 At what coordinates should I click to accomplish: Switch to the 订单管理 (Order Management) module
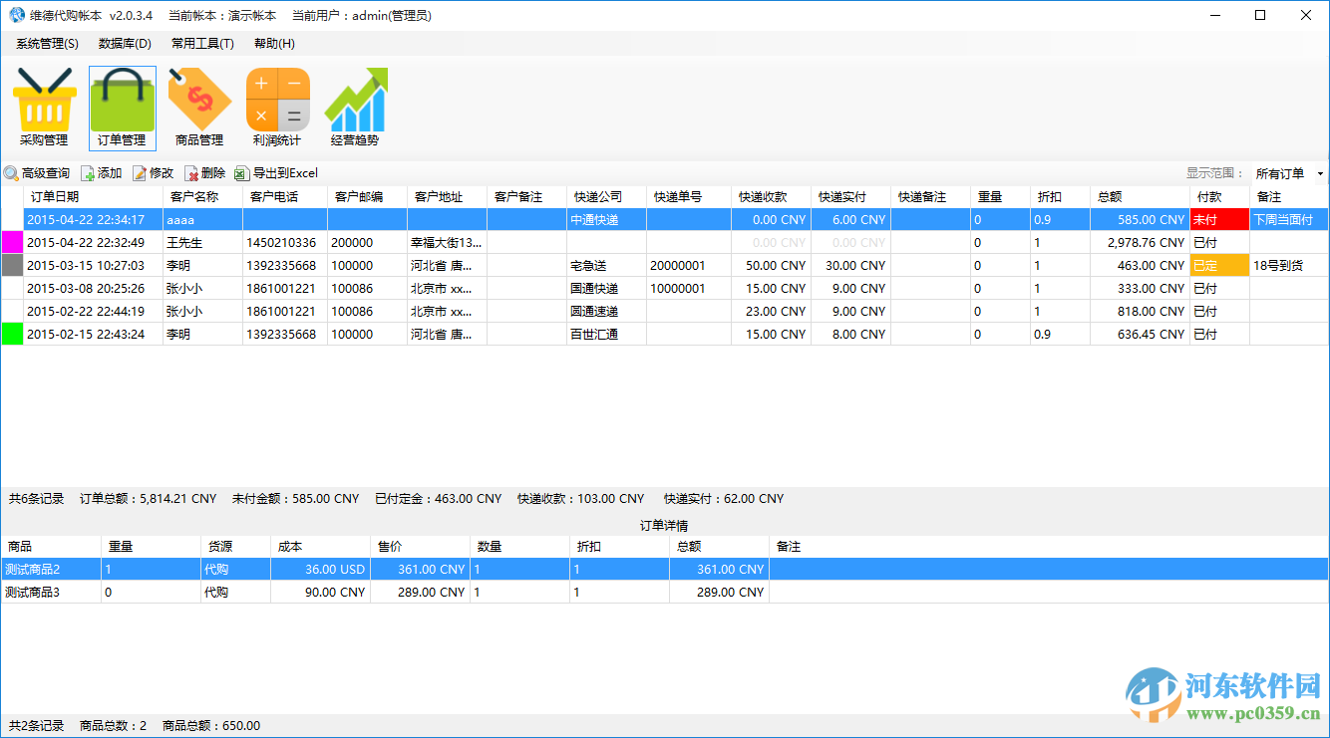(x=122, y=105)
